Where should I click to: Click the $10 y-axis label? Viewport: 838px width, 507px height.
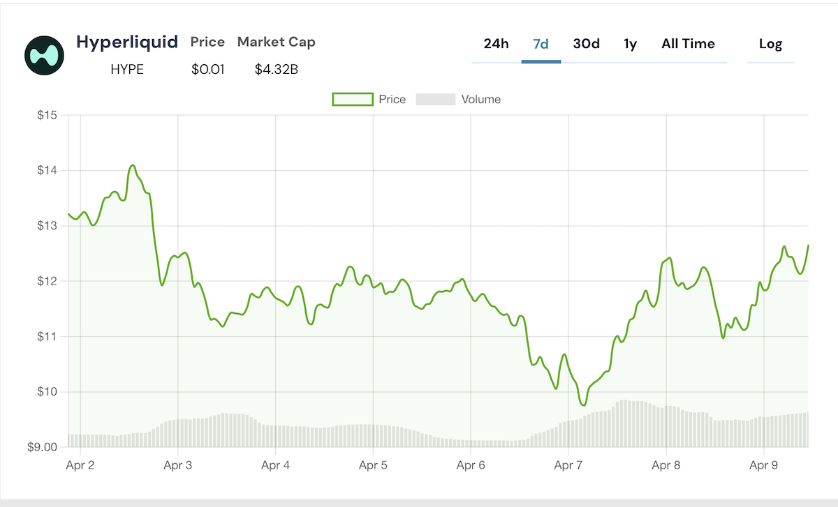tap(47, 392)
